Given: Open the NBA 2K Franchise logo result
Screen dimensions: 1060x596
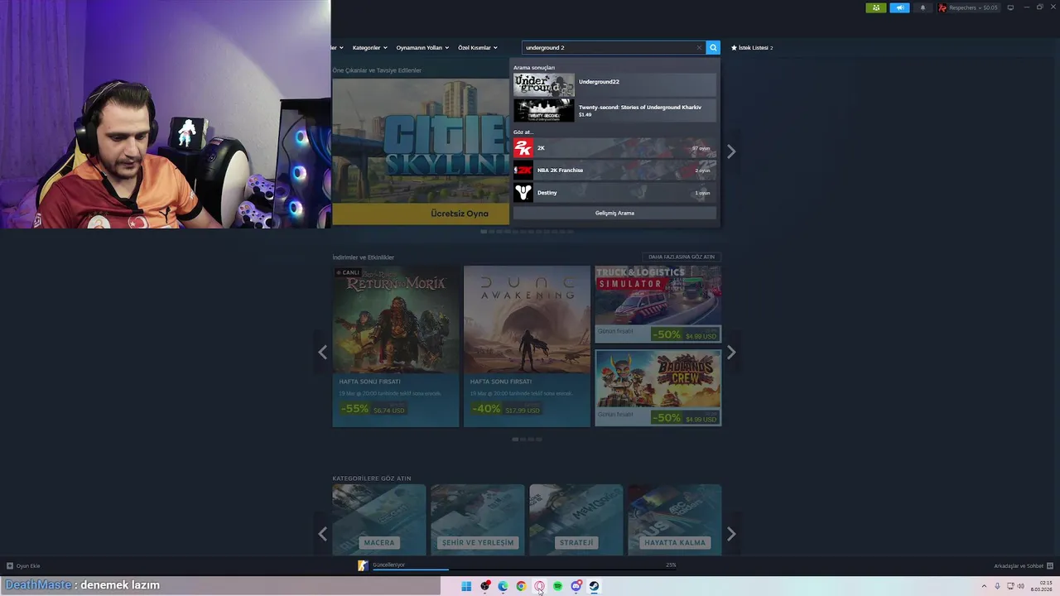Looking at the screenshot, I should (x=523, y=171).
